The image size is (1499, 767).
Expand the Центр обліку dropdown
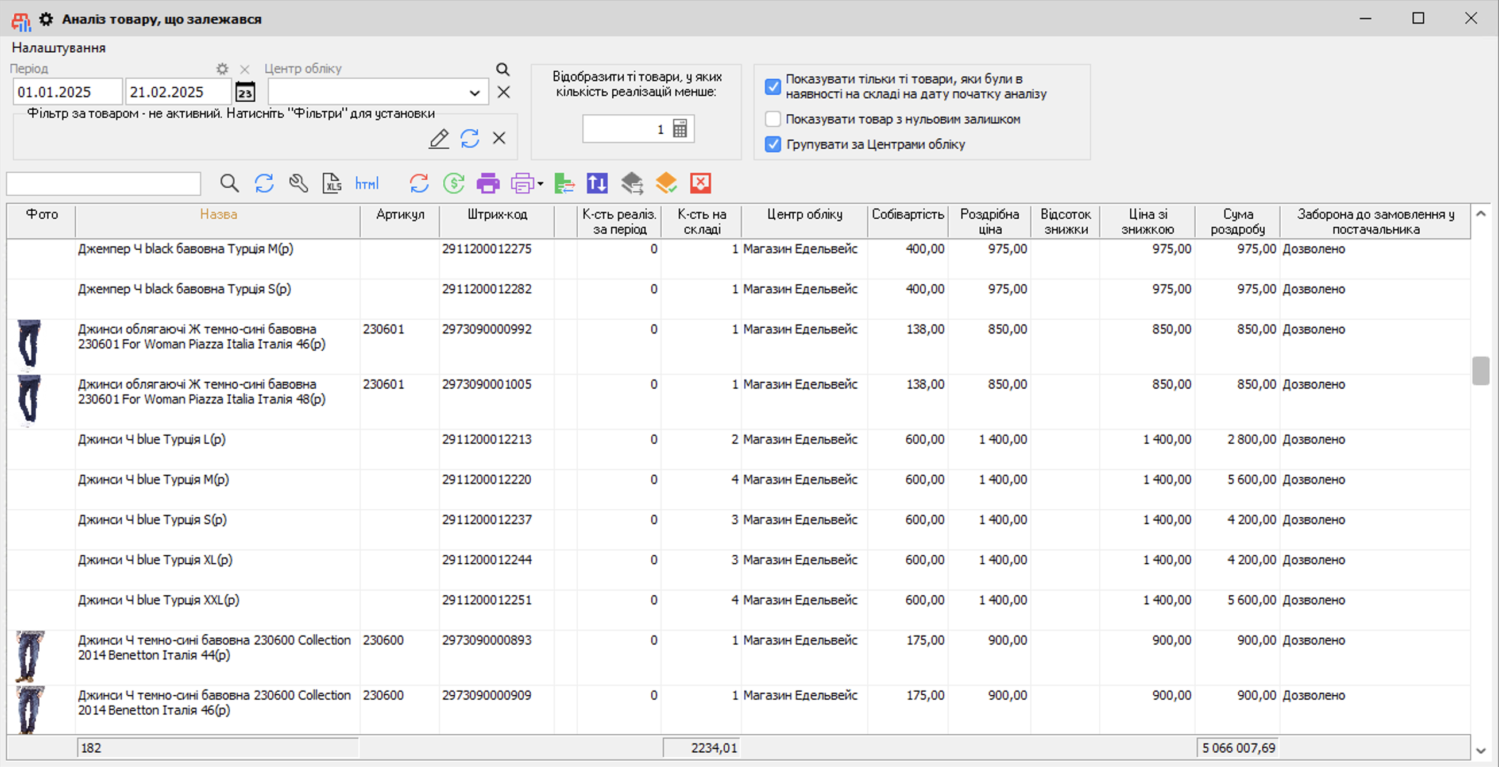pos(474,92)
